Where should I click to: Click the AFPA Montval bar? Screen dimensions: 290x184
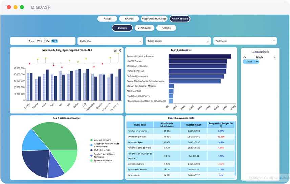click(x=171, y=91)
